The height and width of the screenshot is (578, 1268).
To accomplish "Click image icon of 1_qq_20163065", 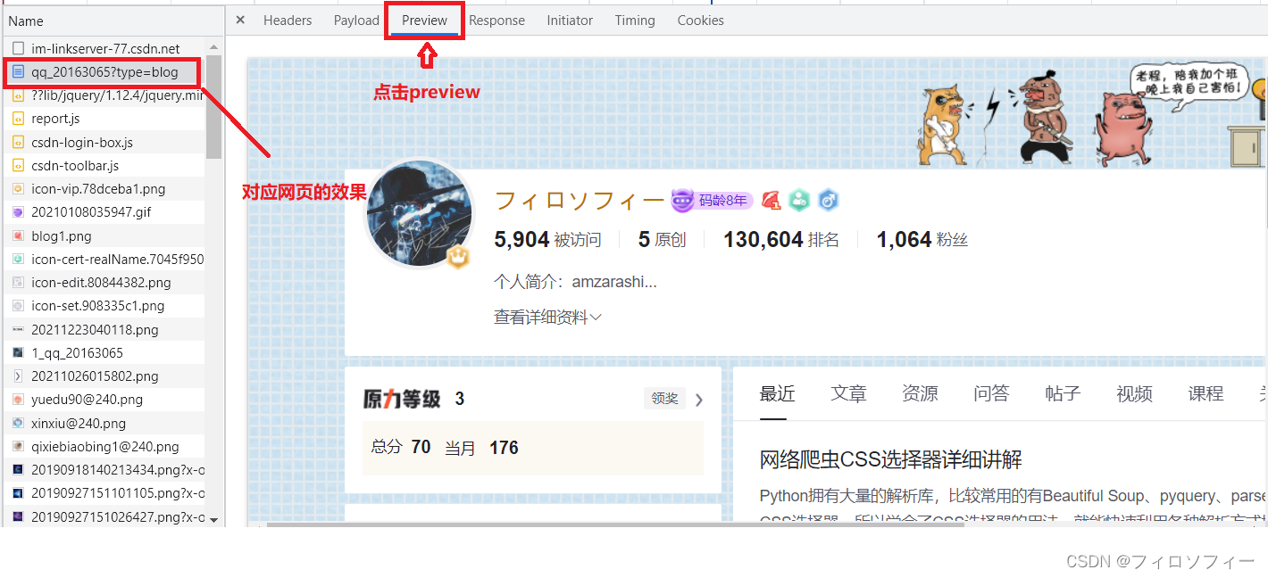I will tap(18, 352).
